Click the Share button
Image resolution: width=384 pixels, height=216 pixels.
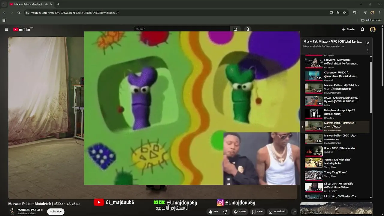tap(239, 211)
